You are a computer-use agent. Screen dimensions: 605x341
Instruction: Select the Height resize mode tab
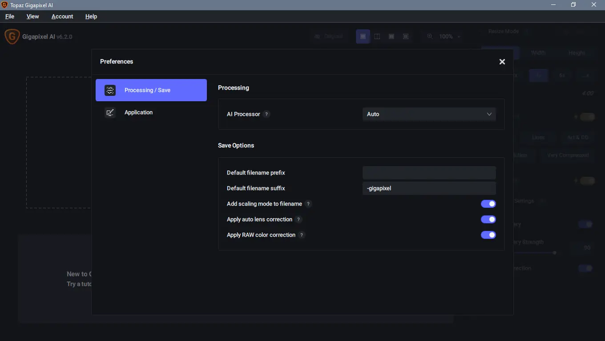point(577,53)
